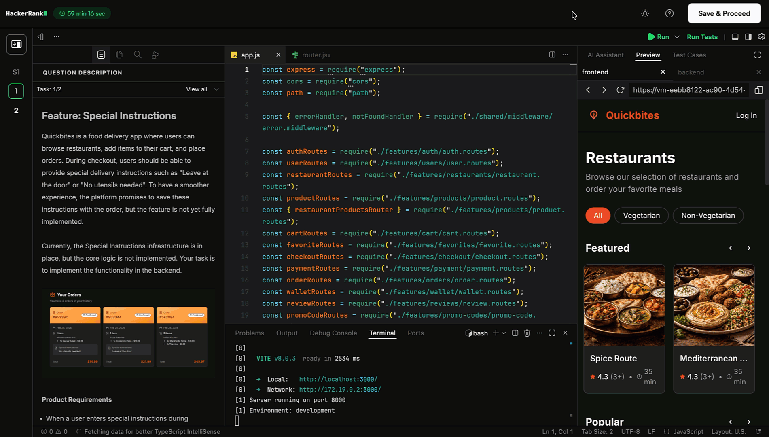The height and width of the screenshot is (437, 769).
Task: Click the Spice Route restaurant image
Action: point(624,305)
